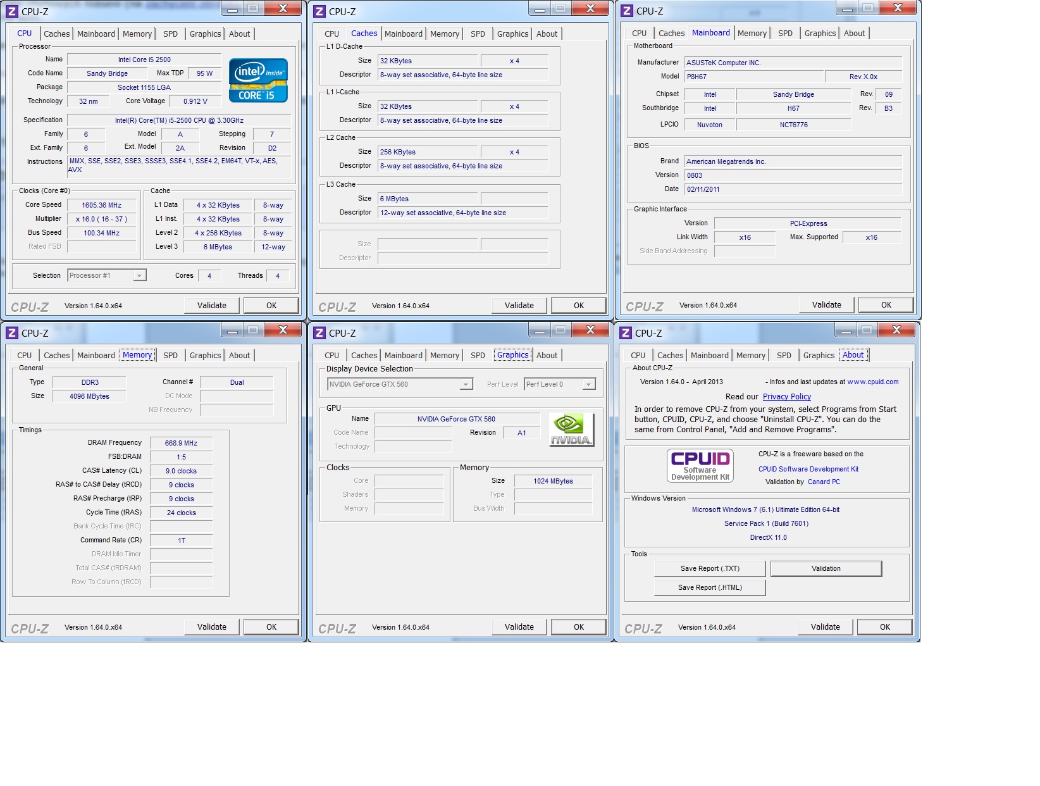Click the Microsoft Windows 7 Ultimate Edition text
1040x786 pixels.
pyautogui.click(x=766, y=510)
